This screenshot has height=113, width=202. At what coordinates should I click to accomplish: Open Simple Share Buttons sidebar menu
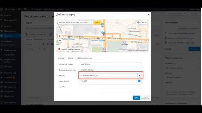tap(9, 61)
